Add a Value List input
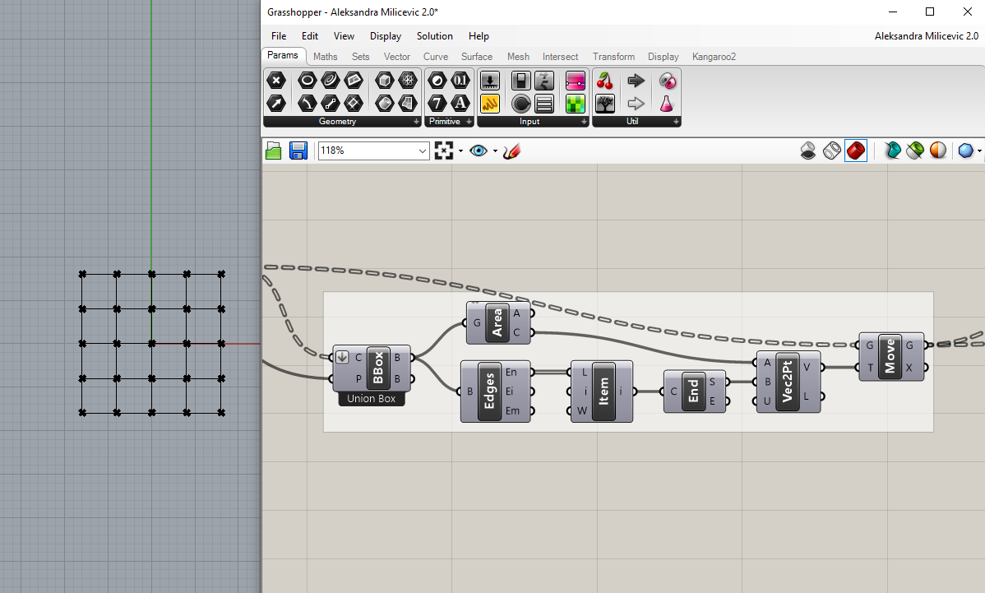 [544, 103]
